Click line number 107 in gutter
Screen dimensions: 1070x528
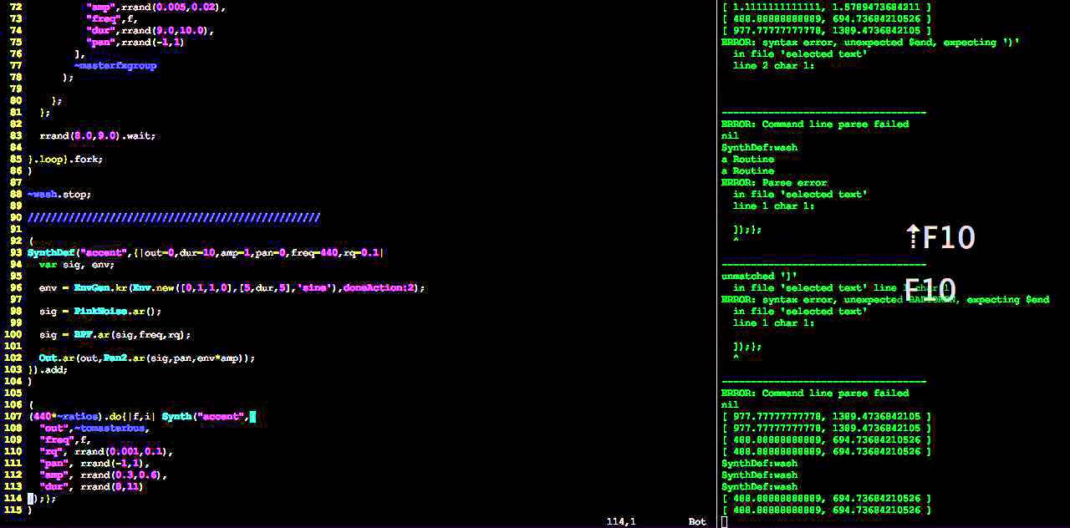pos(13,416)
